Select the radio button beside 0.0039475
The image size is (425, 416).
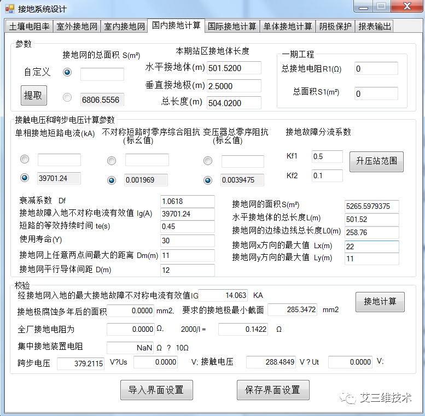coord(208,180)
